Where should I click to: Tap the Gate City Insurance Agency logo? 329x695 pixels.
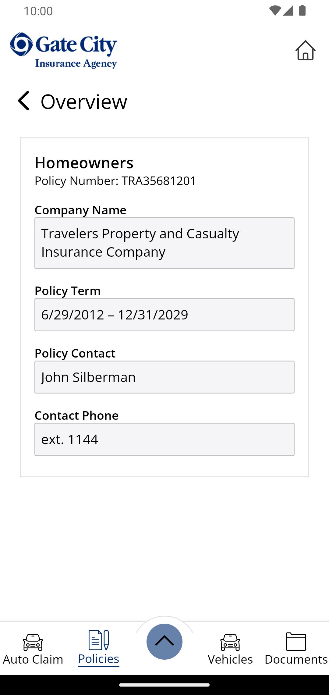pyautogui.click(x=63, y=50)
